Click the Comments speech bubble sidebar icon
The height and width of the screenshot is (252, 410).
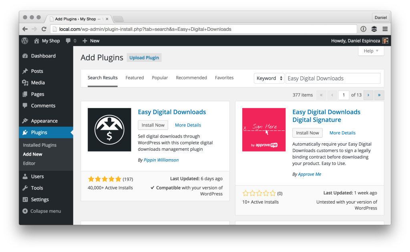[25, 106]
